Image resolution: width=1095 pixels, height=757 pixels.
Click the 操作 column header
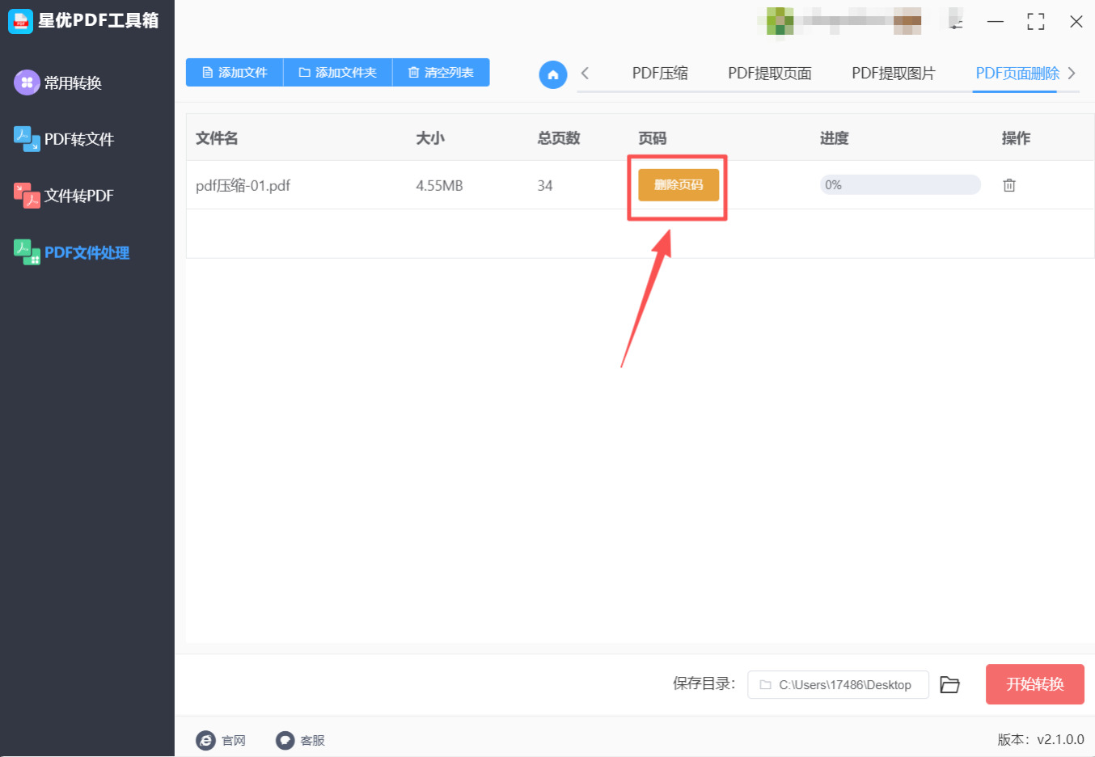click(1017, 138)
